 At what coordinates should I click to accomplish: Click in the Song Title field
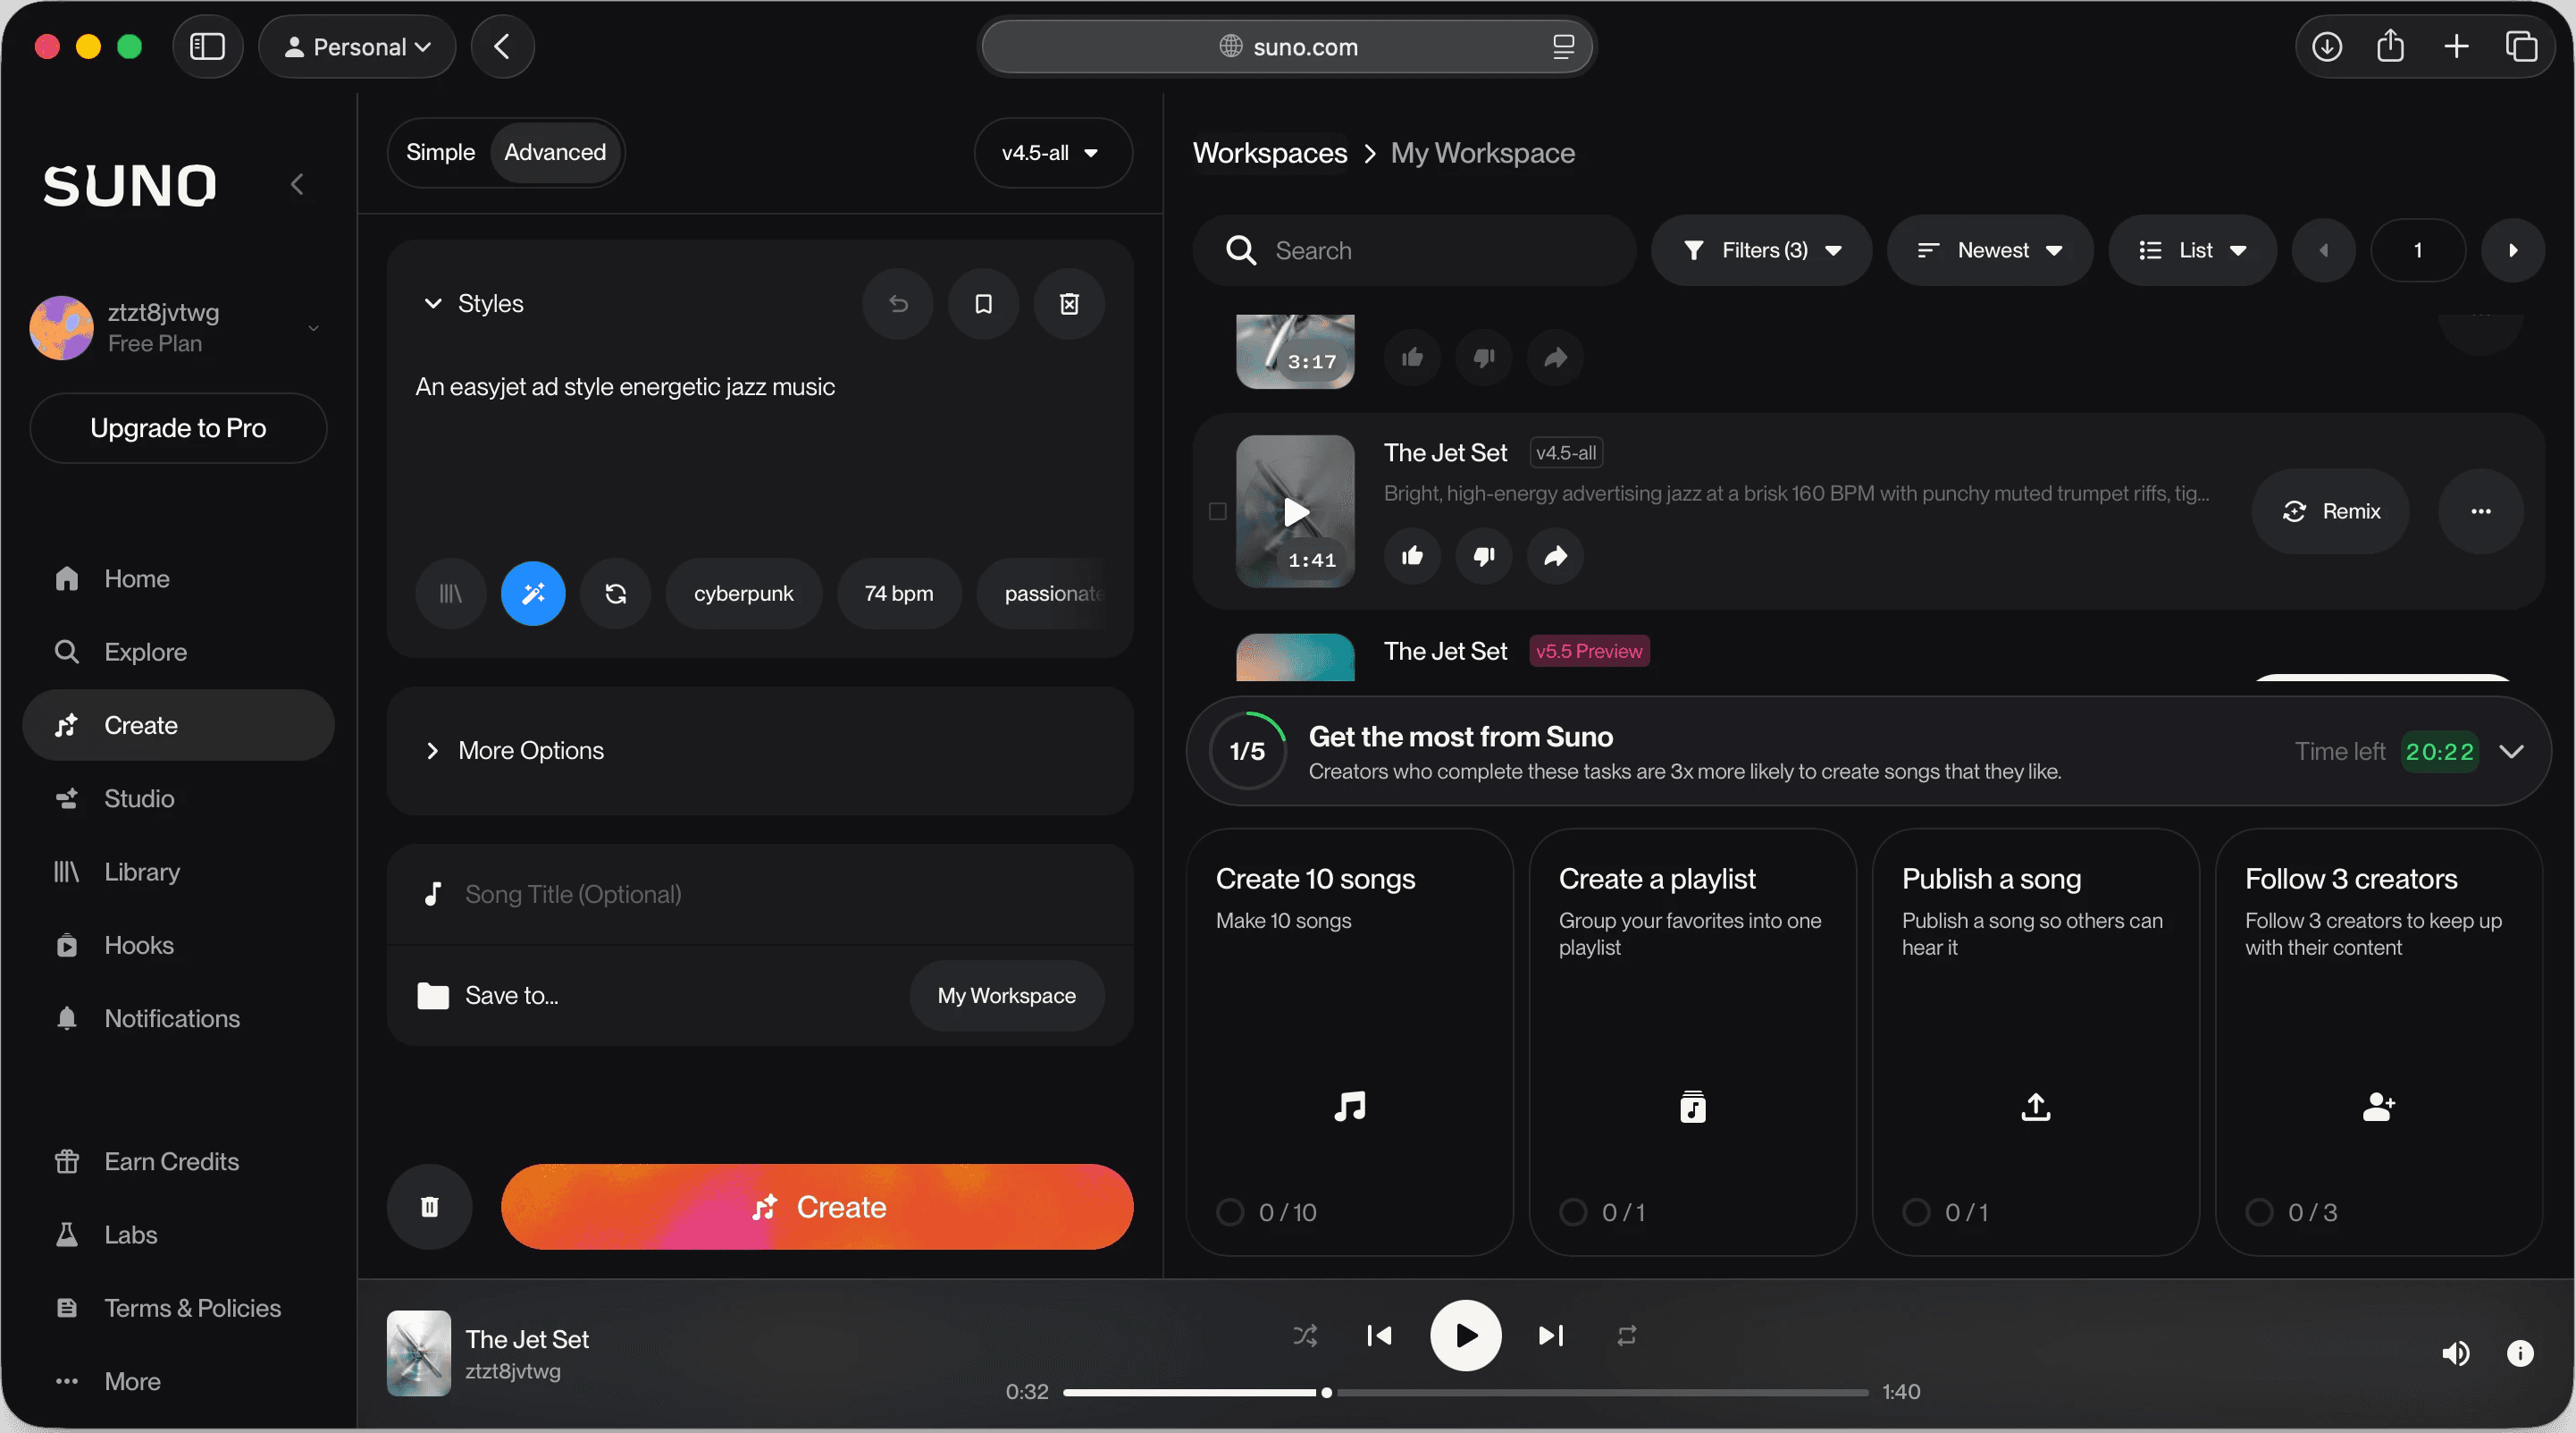tap(760, 894)
